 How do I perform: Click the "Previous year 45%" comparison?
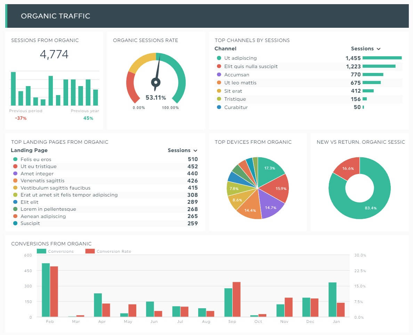tap(85, 115)
